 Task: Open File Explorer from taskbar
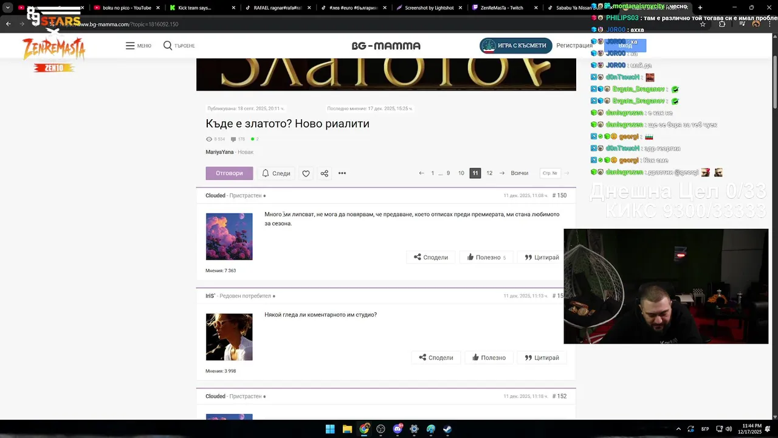pos(347,429)
